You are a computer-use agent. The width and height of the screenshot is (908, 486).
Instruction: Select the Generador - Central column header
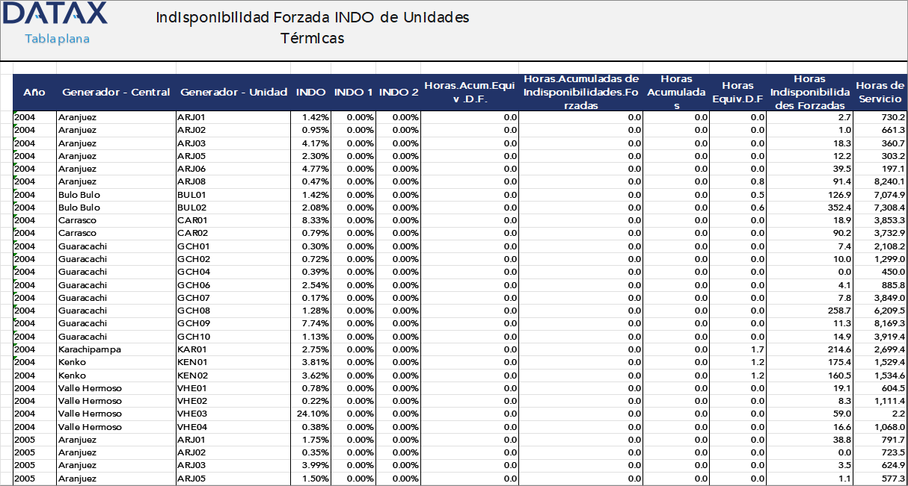pyautogui.click(x=114, y=92)
